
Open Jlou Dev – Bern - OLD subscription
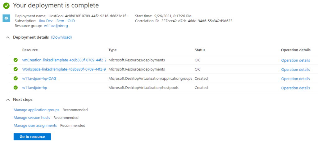57,21
